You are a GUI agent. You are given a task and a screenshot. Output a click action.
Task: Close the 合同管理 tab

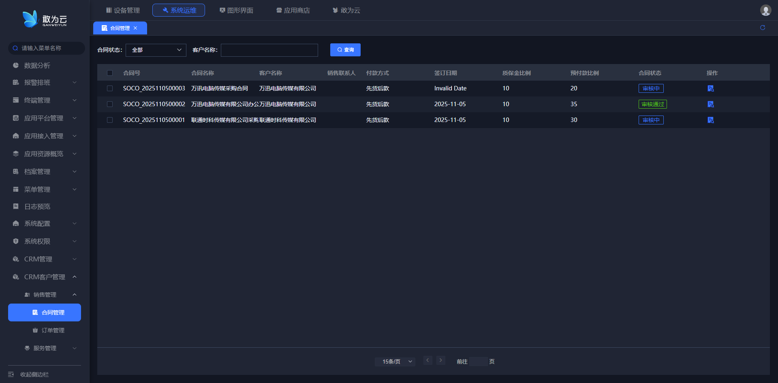click(x=135, y=28)
